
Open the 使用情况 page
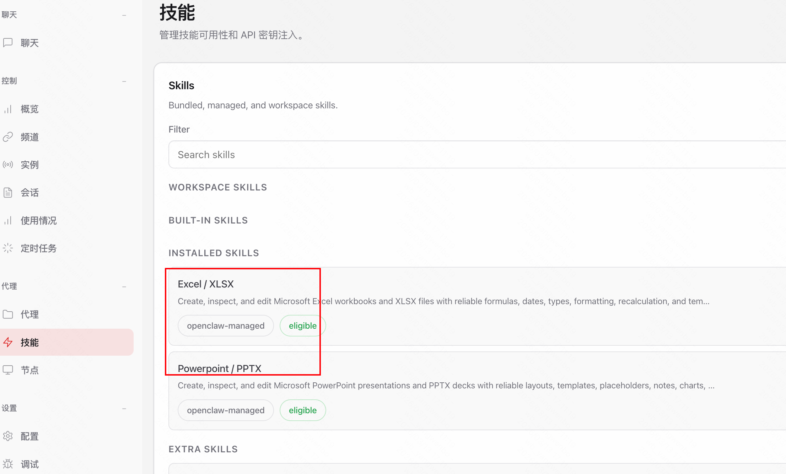[38, 220]
